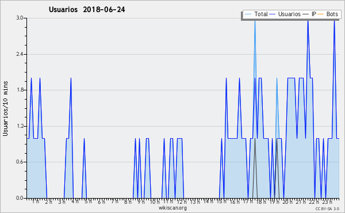Viewport: 345px width, 213px height.
Task: Click the Bots legend entry
Action: tap(328, 14)
